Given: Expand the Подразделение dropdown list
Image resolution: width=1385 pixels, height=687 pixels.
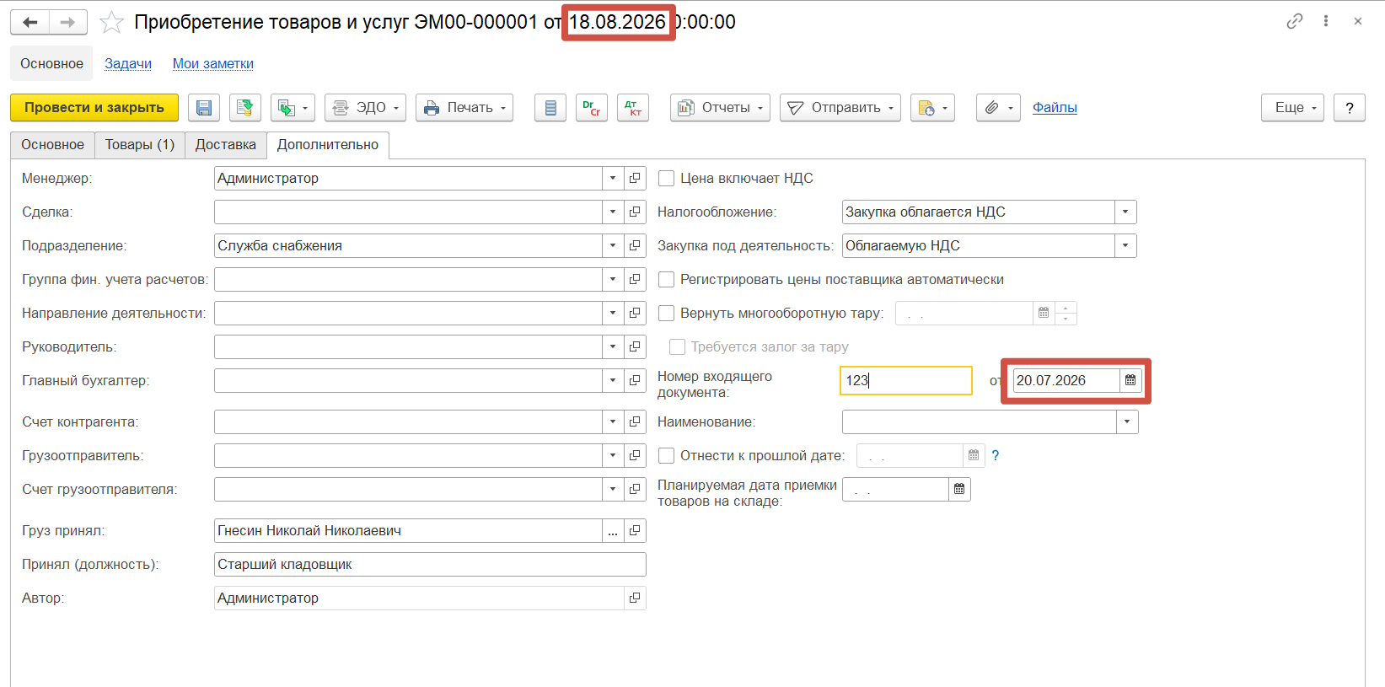Looking at the screenshot, I should pyautogui.click(x=613, y=245).
